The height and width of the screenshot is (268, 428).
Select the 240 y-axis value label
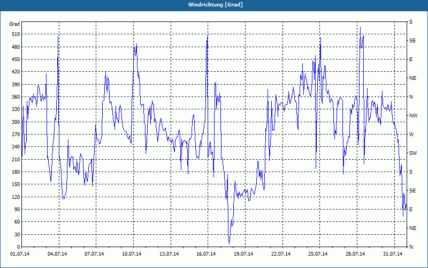coord(16,147)
